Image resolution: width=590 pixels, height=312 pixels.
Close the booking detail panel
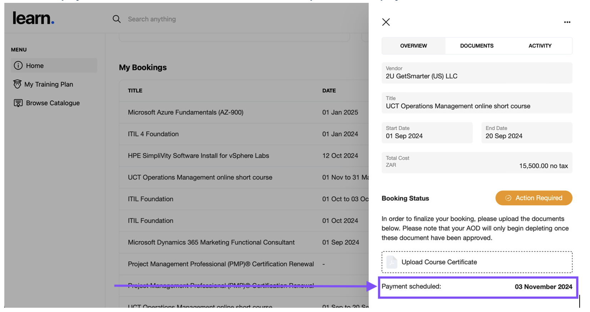pyautogui.click(x=386, y=22)
